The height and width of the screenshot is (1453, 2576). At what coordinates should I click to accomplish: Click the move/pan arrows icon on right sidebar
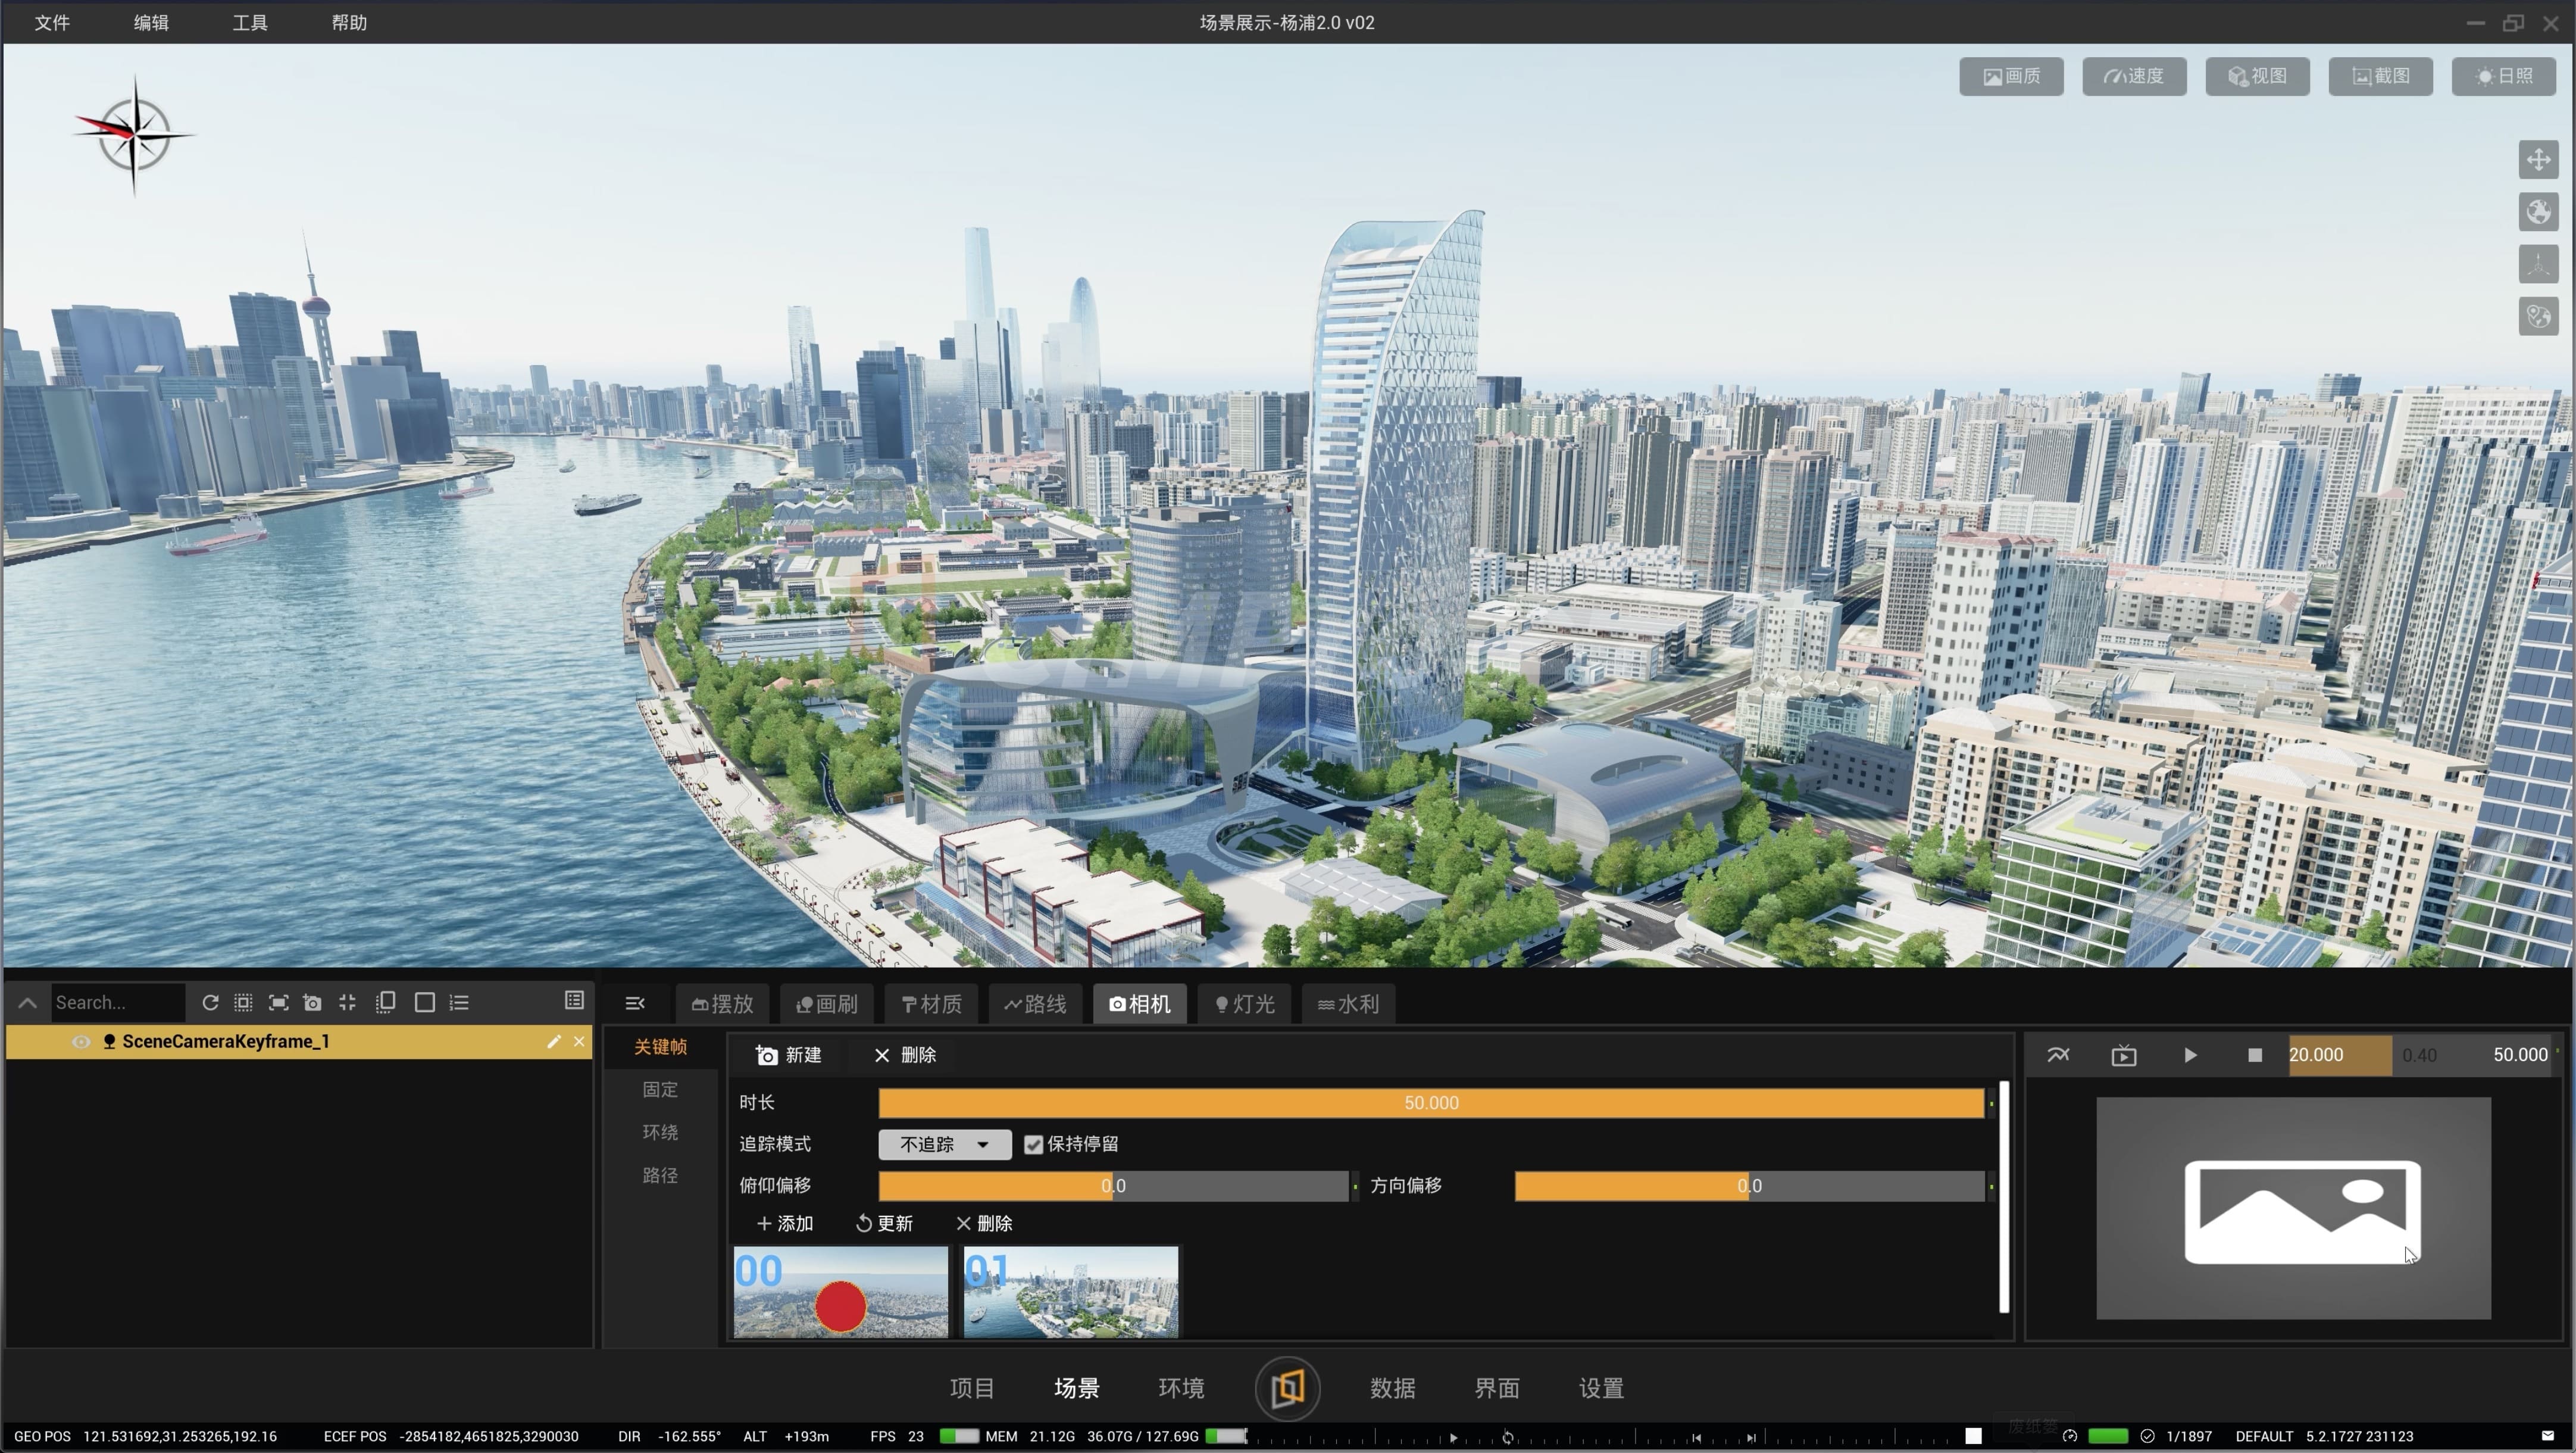[x=2538, y=159]
